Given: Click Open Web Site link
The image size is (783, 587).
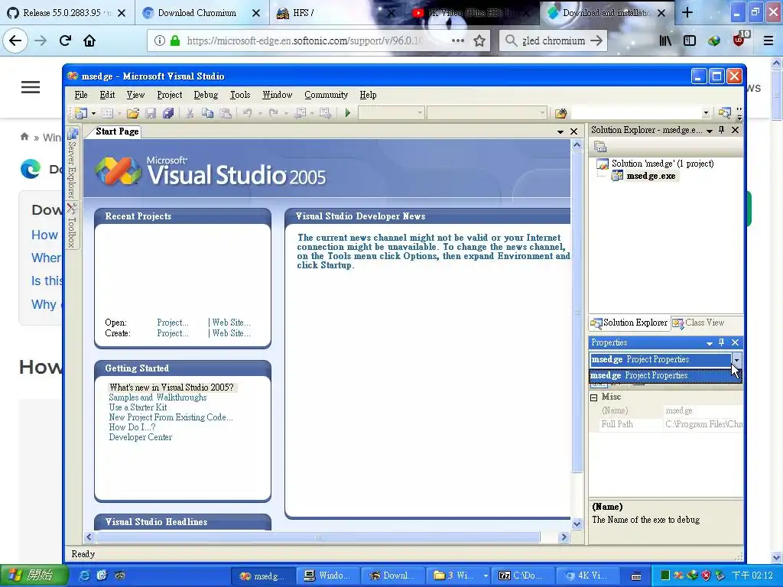Looking at the screenshot, I should pyautogui.click(x=231, y=323).
